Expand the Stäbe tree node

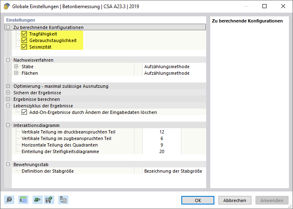(x=16, y=67)
